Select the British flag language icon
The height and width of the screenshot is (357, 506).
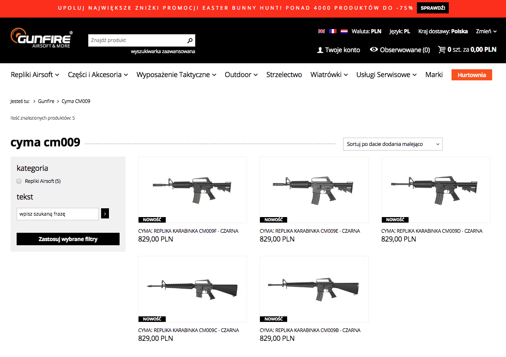(x=321, y=31)
